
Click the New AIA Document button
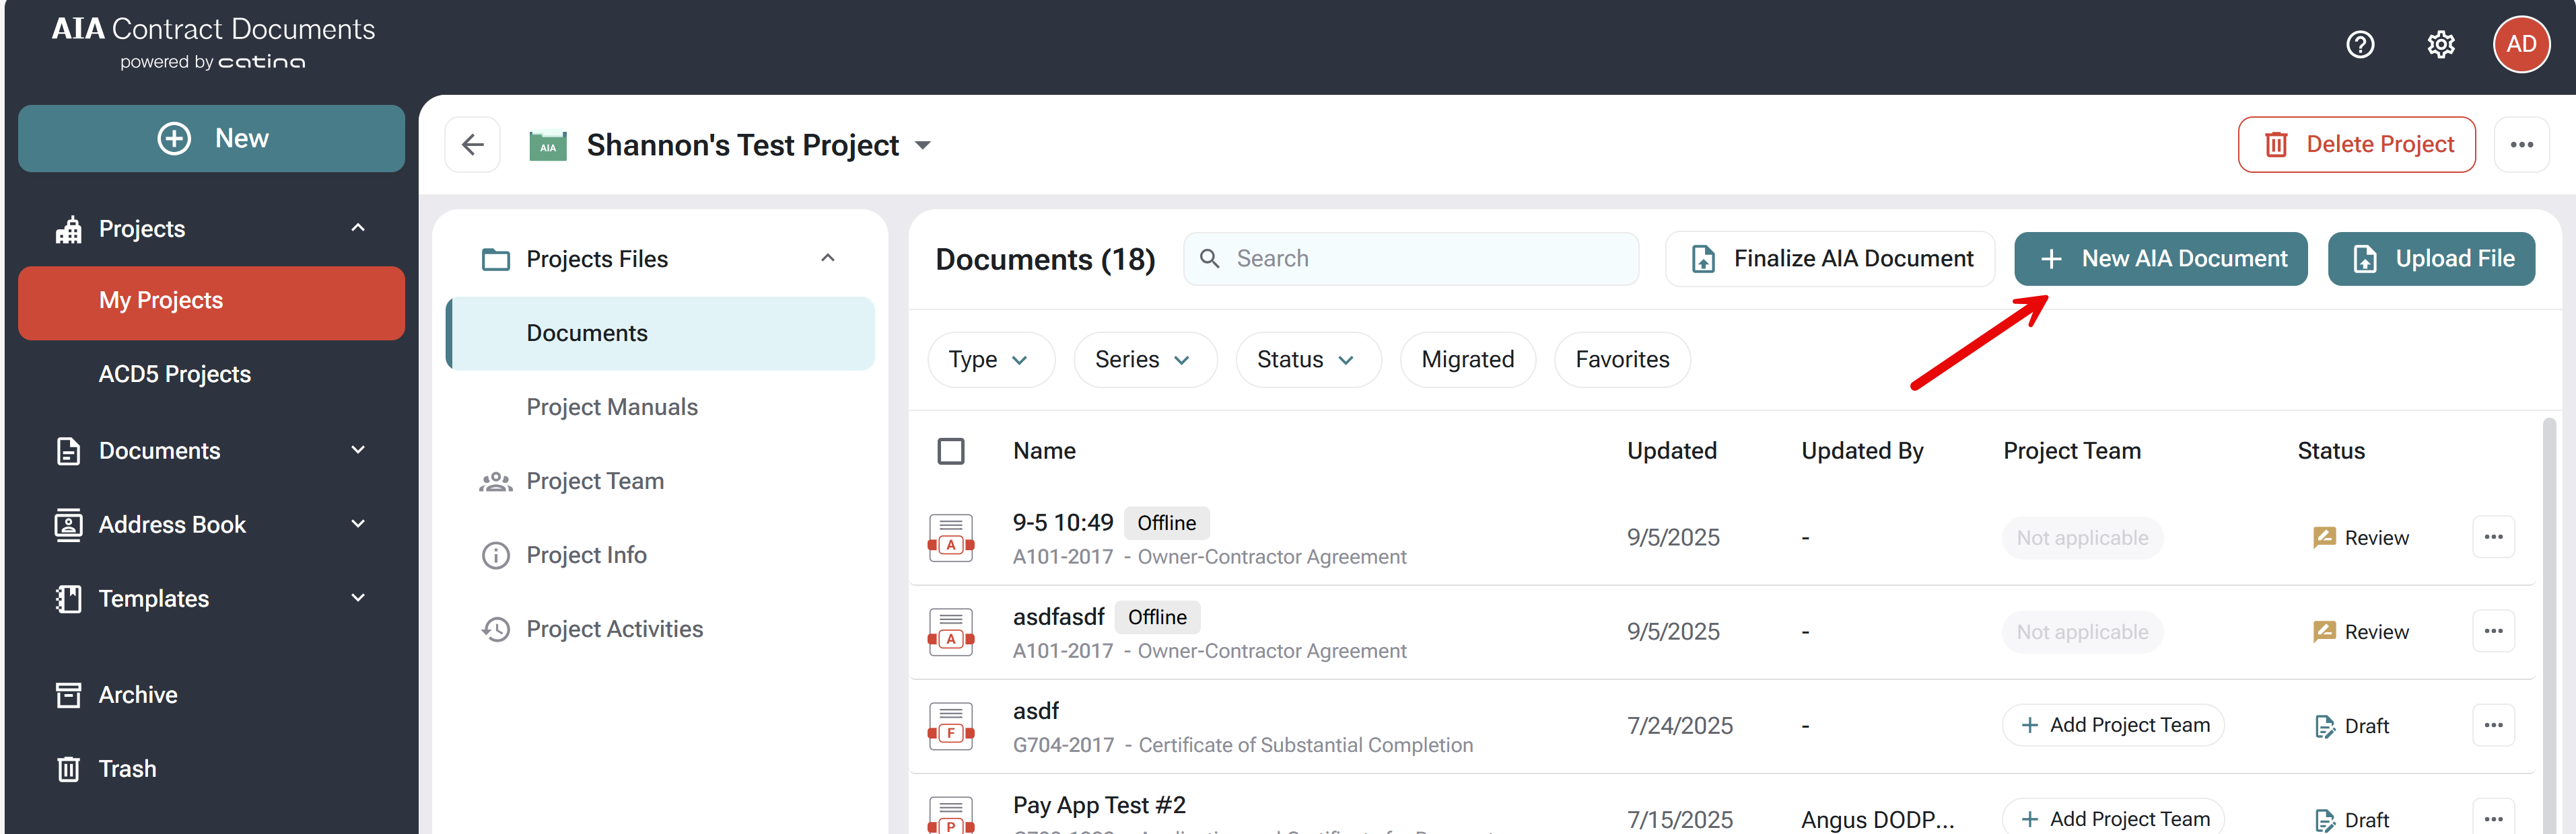pyautogui.click(x=2160, y=259)
